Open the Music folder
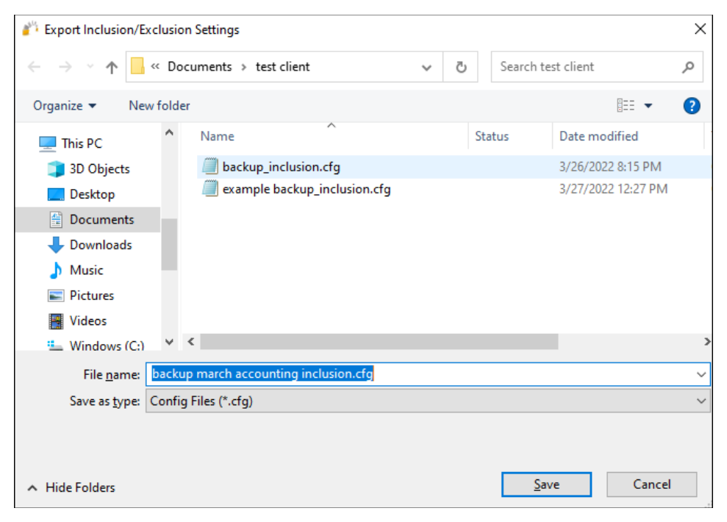 click(86, 270)
